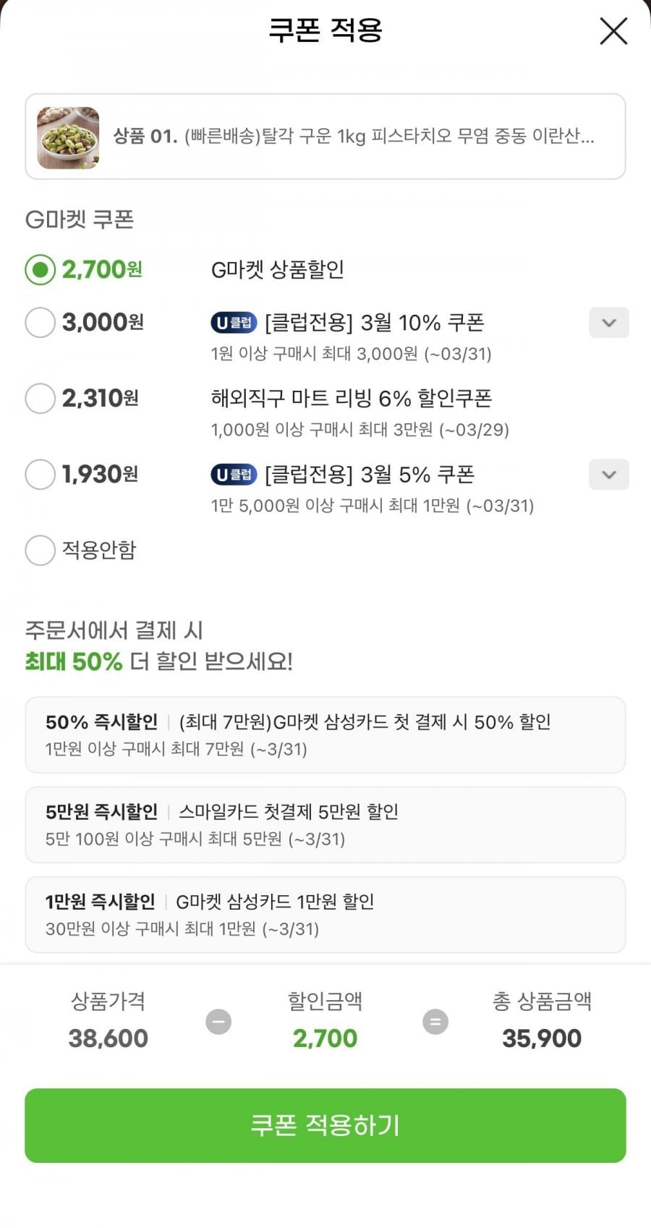Click the 2,700 할인금액 amount

point(325,1038)
